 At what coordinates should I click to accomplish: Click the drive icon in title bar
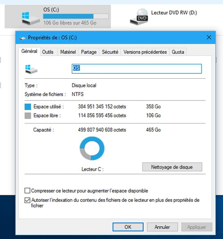pos(22,38)
